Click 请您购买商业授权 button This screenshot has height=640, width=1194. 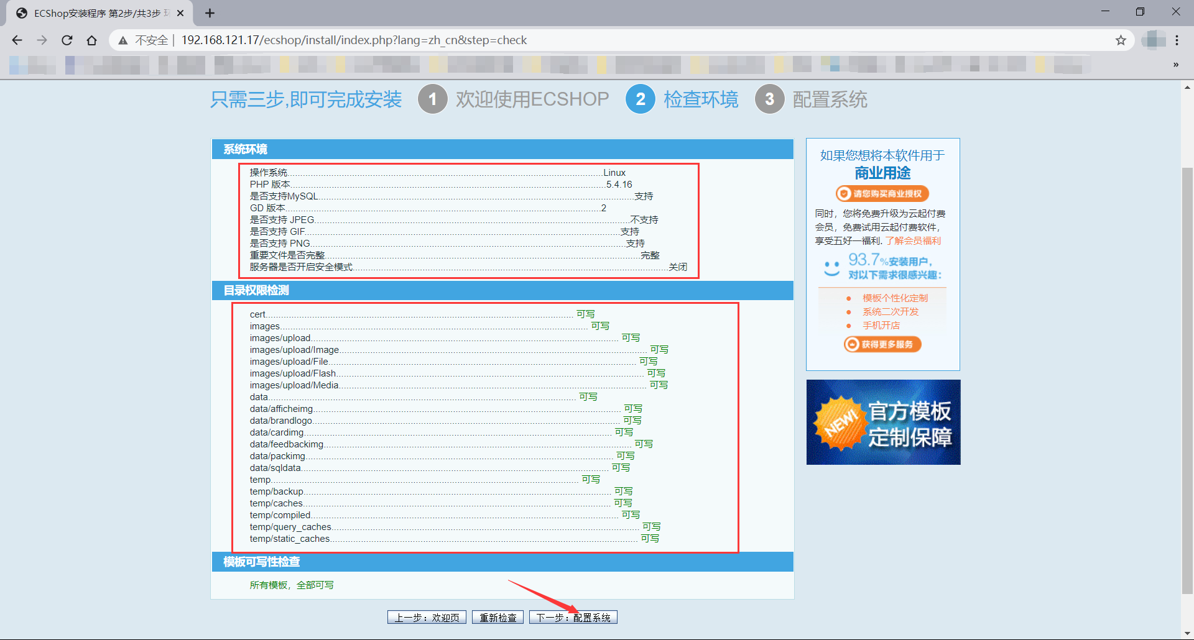click(882, 194)
